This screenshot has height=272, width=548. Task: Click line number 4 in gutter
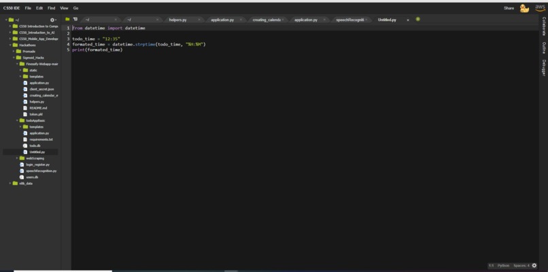68,44
